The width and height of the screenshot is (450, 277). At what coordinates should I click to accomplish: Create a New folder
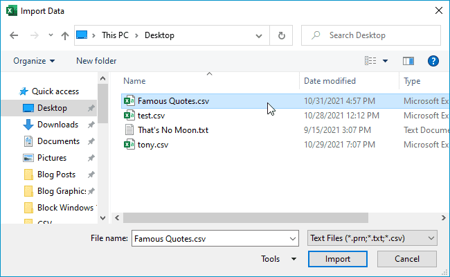click(96, 61)
